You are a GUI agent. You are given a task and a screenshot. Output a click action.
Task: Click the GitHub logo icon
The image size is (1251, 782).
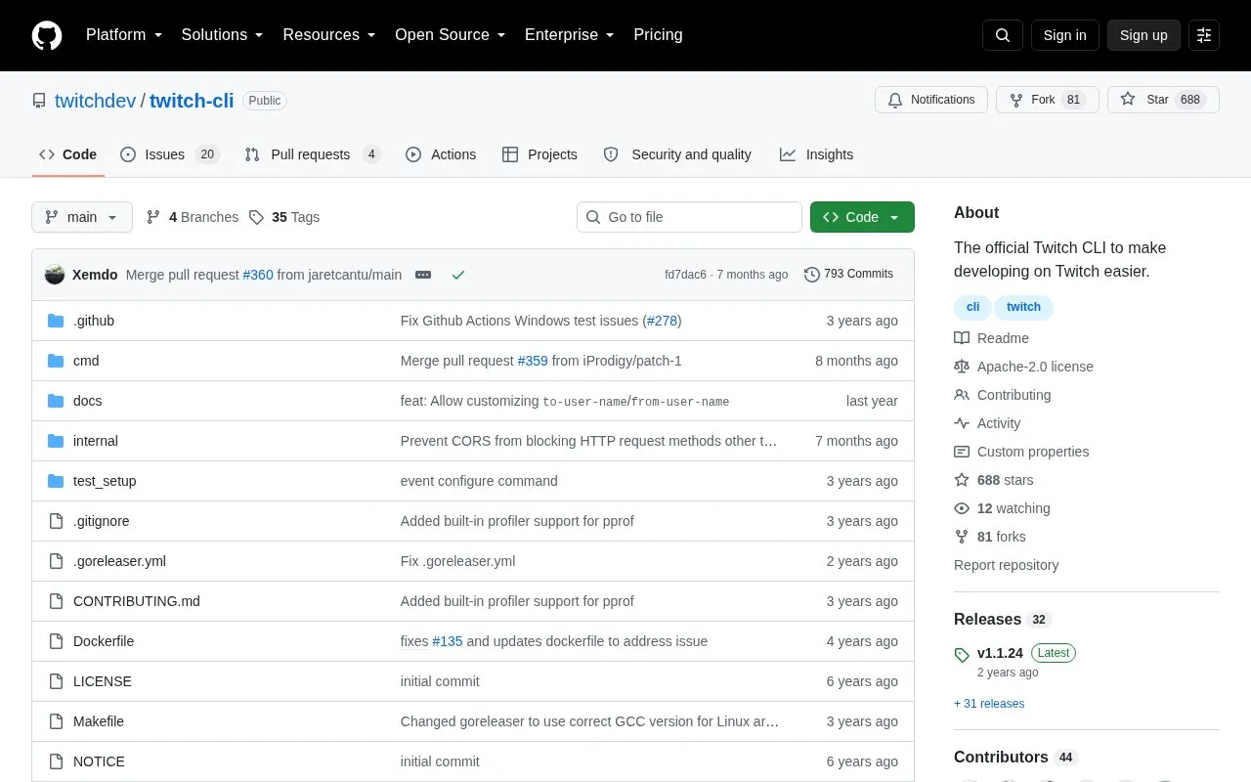pos(47,35)
